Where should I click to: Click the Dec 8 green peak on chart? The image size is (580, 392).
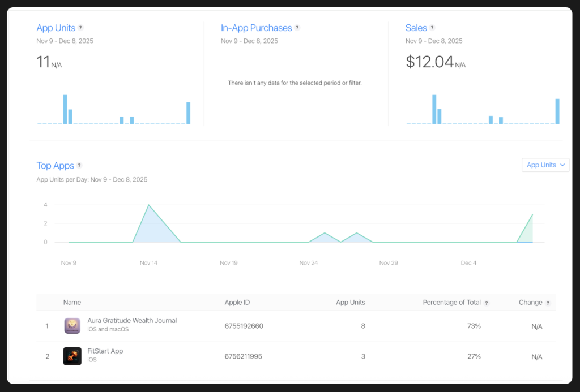pos(532,216)
